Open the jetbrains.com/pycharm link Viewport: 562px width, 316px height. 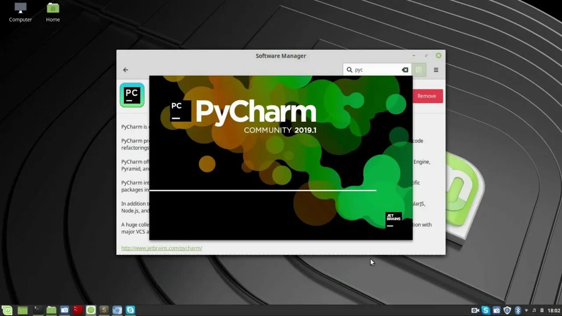[x=162, y=248]
